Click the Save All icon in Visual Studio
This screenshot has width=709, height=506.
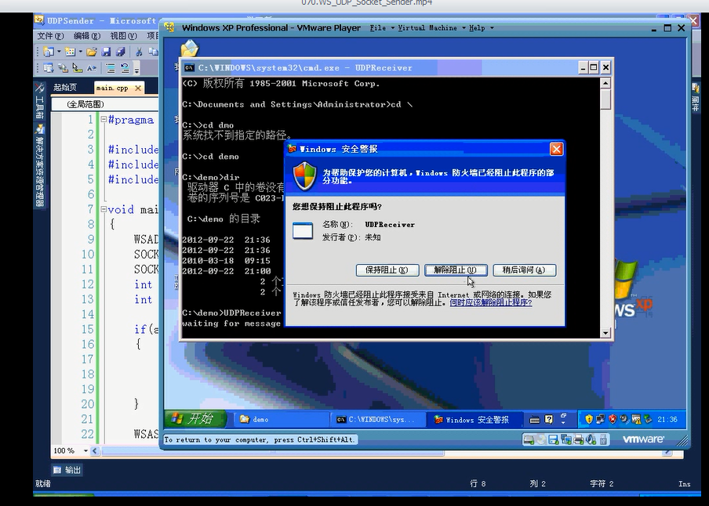pos(120,52)
